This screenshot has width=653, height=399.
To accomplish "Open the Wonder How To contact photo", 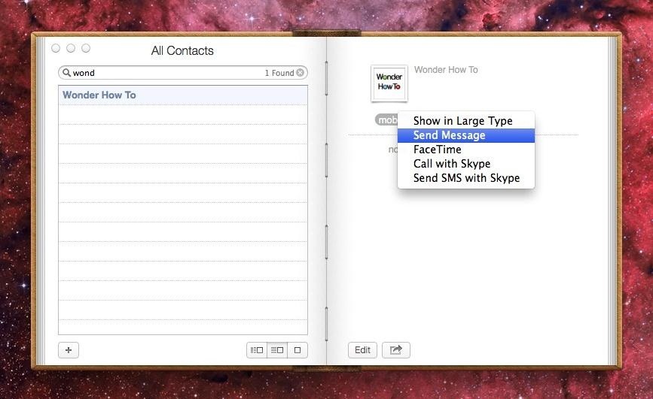I will click(389, 83).
